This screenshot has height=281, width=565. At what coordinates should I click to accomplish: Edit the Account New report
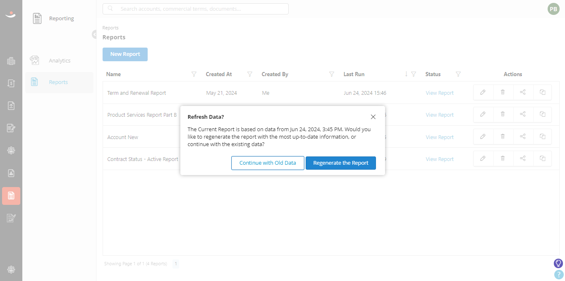[483, 137]
